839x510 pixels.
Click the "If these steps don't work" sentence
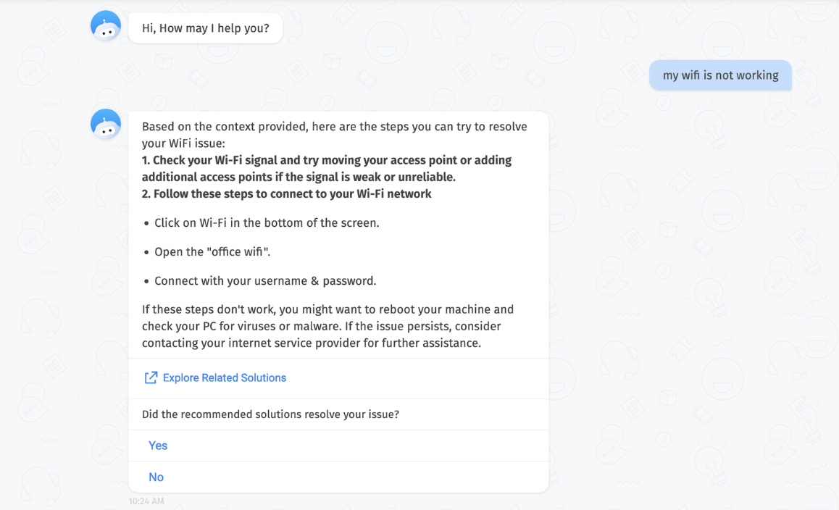tap(327, 309)
